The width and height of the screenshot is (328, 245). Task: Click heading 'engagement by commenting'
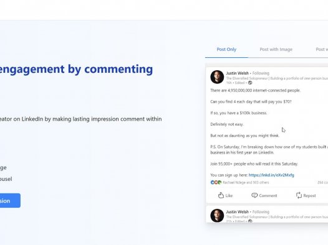click(76, 69)
